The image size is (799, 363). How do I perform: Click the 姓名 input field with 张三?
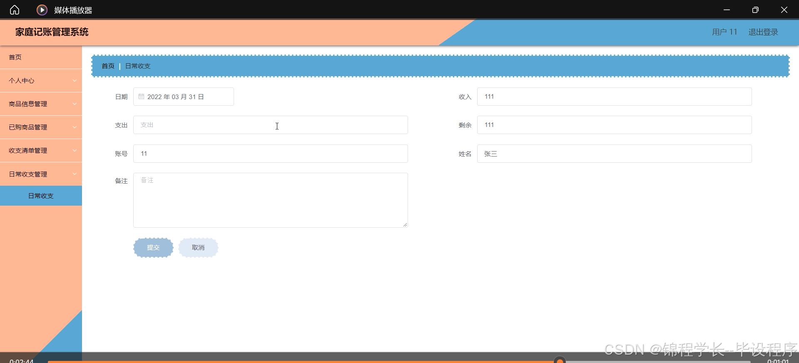point(614,154)
